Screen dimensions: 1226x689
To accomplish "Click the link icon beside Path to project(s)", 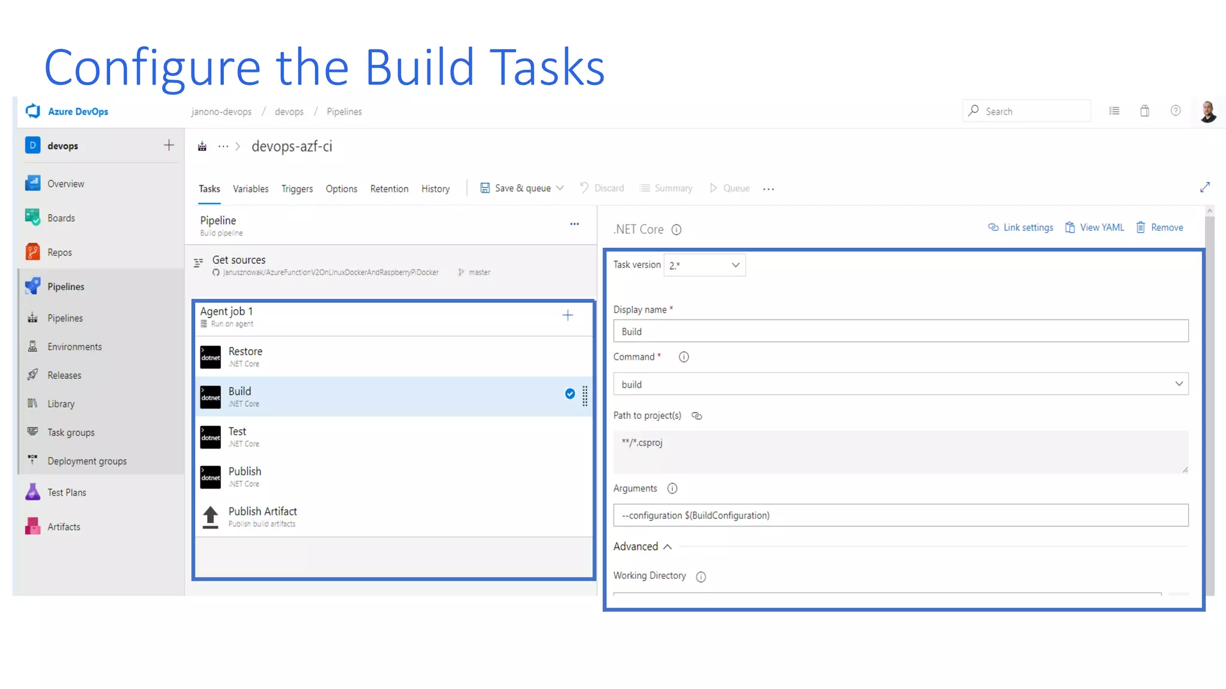I will click(x=696, y=416).
